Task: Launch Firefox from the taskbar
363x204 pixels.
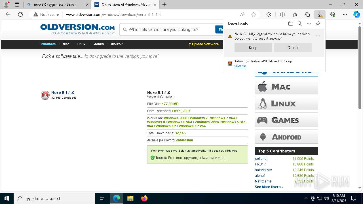Action: point(144,198)
